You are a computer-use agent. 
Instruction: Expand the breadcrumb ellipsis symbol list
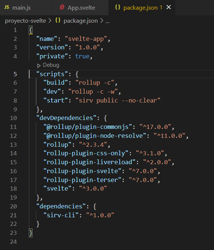point(107,21)
